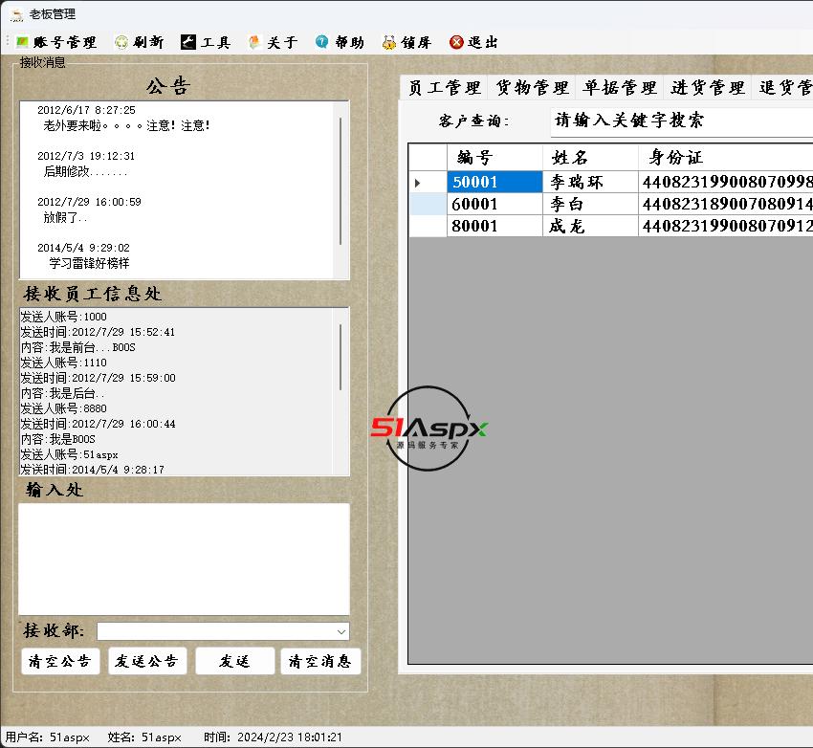Viewport: 813px width, 748px height.
Task: Click the 编号 column header
Action: pyautogui.click(x=494, y=157)
